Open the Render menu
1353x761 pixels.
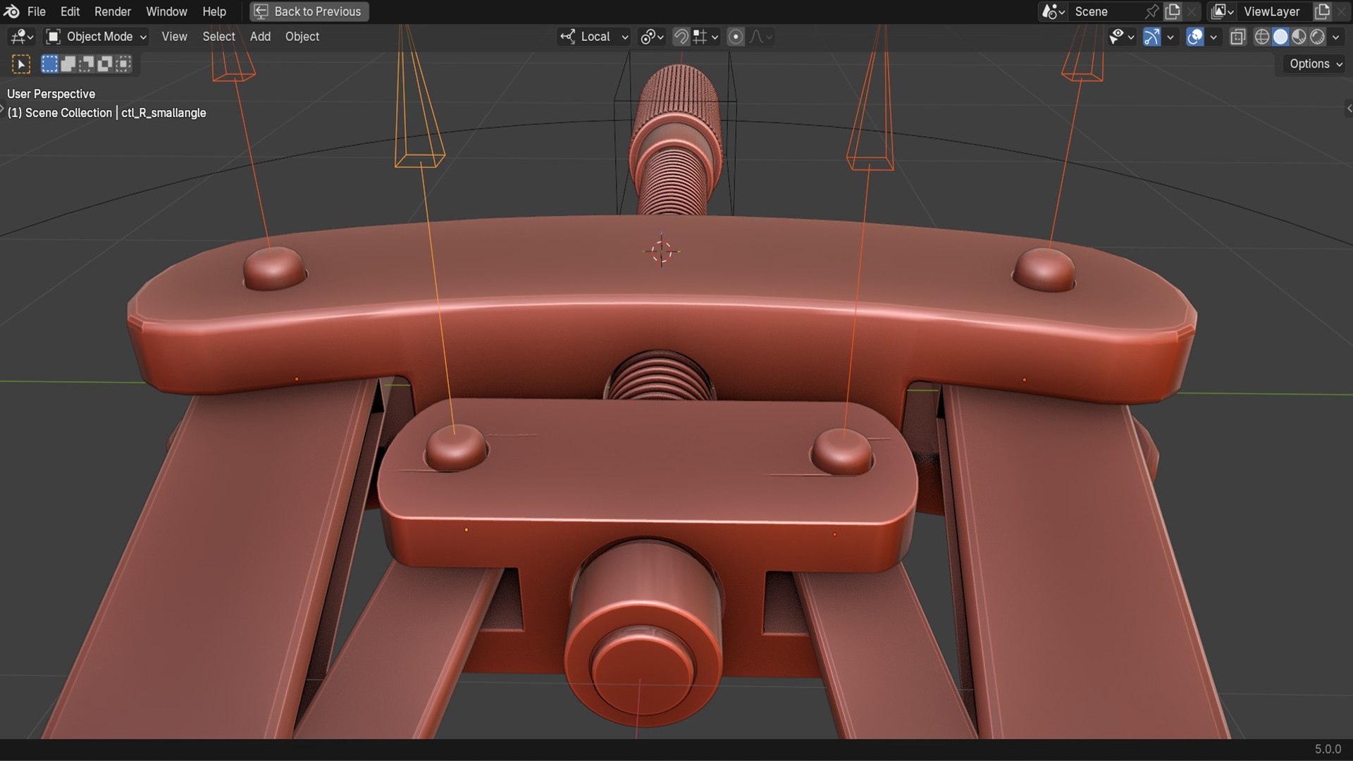click(x=113, y=11)
